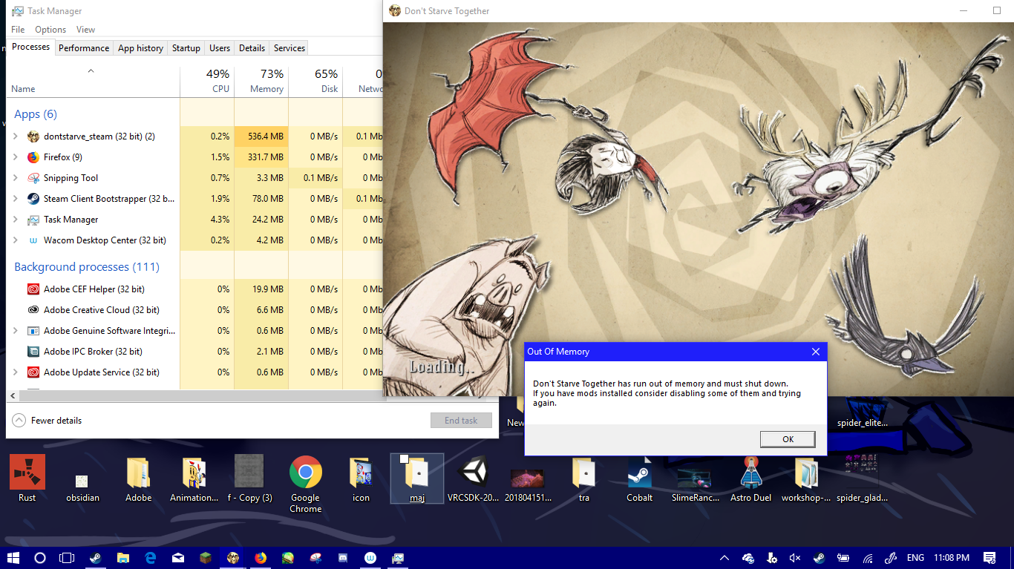Tick the checkbox on the maj folder
The width and height of the screenshot is (1014, 569).
tap(404, 460)
